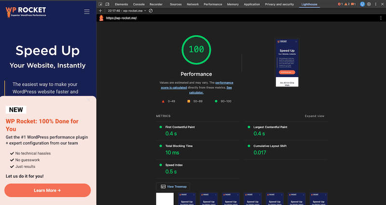Click the blue circular icon next to settings
386x205 pixels.
tap(362, 4)
